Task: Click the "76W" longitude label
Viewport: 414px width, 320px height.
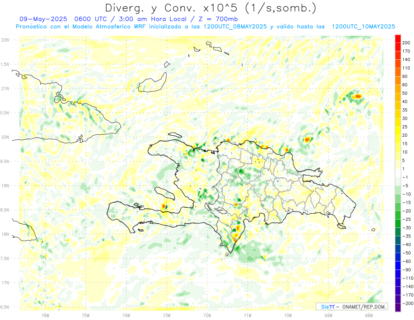Action: pyautogui.click(x=45, y=315)
